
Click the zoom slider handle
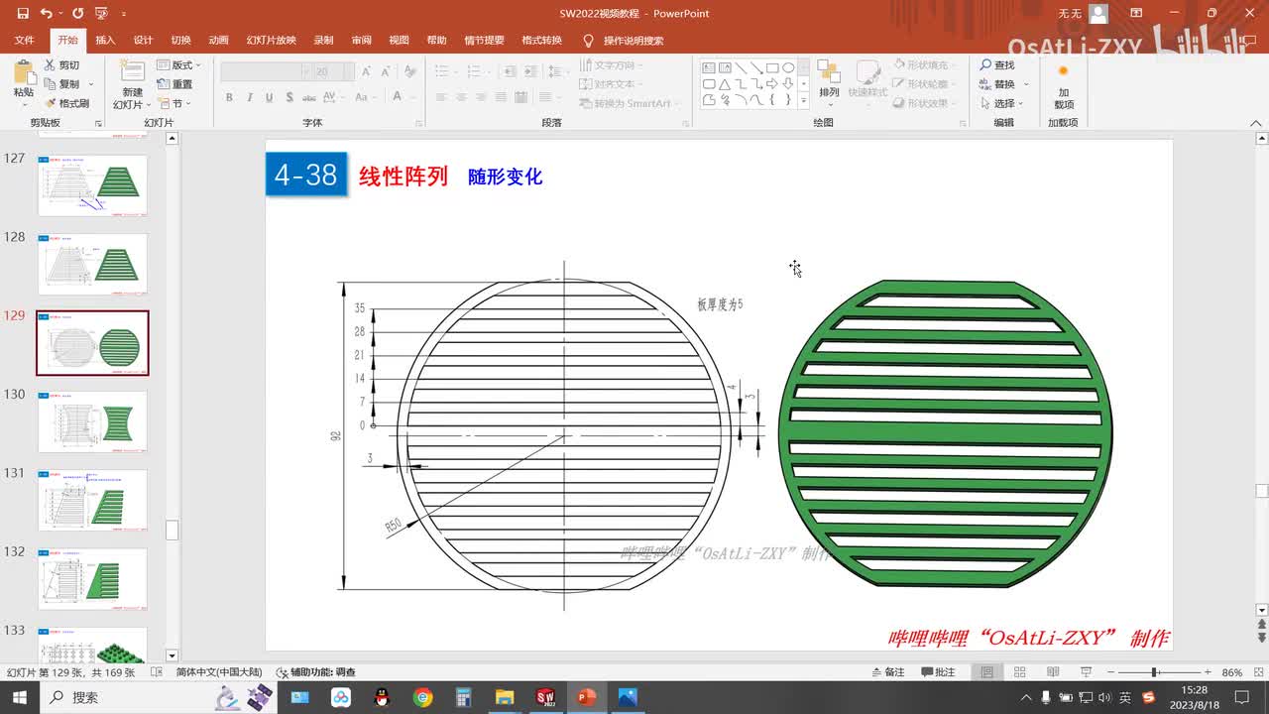click(1155, 672)
